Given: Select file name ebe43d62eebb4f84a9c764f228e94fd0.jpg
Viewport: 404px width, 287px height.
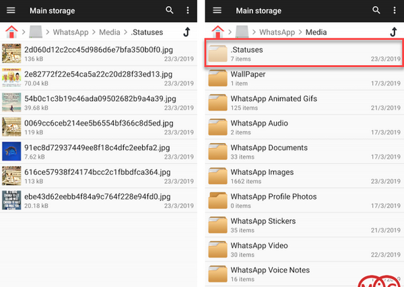Looking at the screenshot, I should (x=98, y=197).
